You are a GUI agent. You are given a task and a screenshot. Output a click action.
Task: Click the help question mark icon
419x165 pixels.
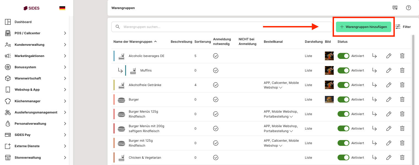click(x=409, y=8)
